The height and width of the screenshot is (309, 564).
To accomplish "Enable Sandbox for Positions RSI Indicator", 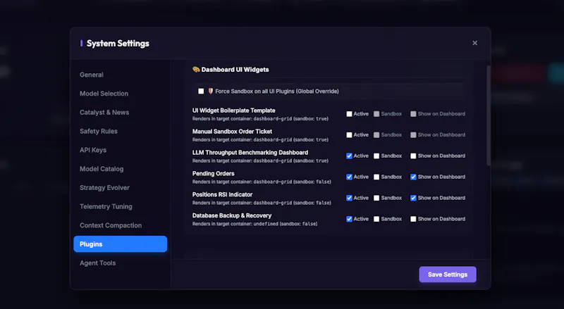I will click(x=376, y=198).
